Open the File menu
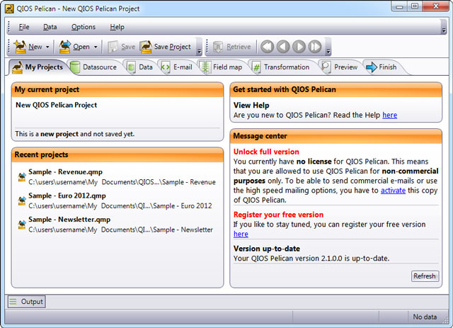The image size is (453, 328). [x=24, y=27]
